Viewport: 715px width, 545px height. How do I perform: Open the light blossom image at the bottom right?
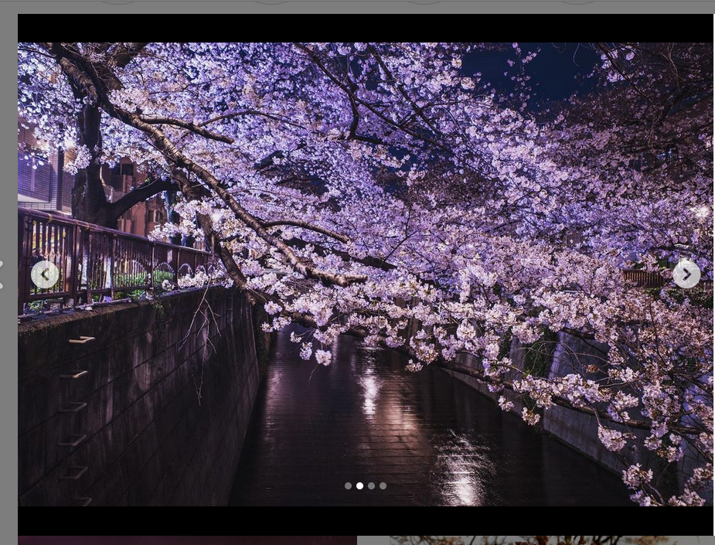pos(535,540)
